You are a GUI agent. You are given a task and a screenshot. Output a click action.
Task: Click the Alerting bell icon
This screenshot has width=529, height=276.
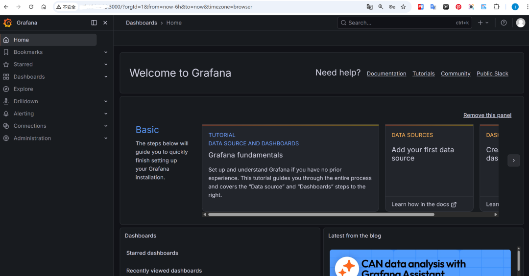[x=6, y=114]
